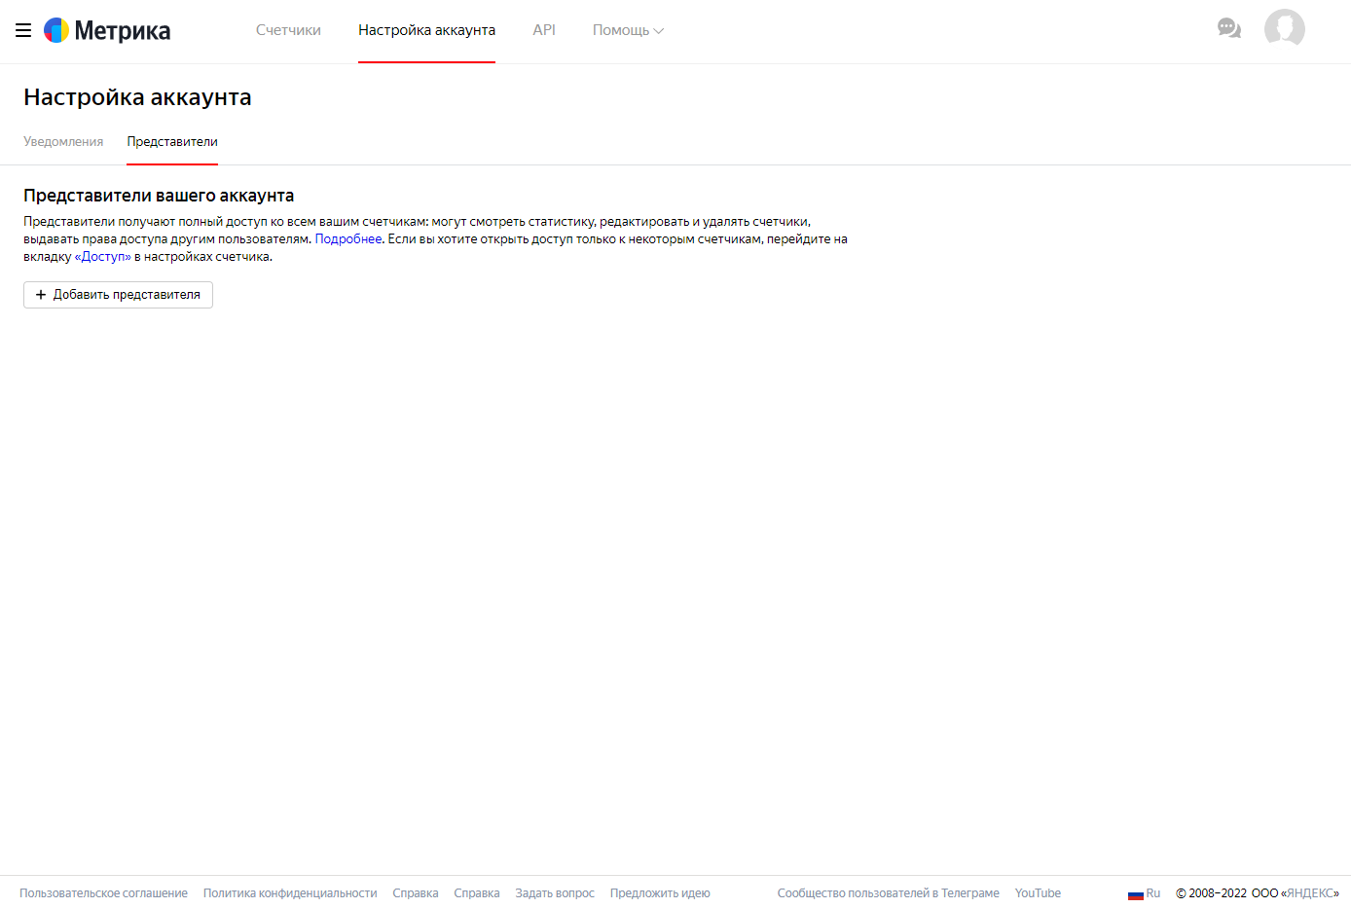
Task: Open Политика конфиденциальности footer link
Action: (x=290, y=893)
